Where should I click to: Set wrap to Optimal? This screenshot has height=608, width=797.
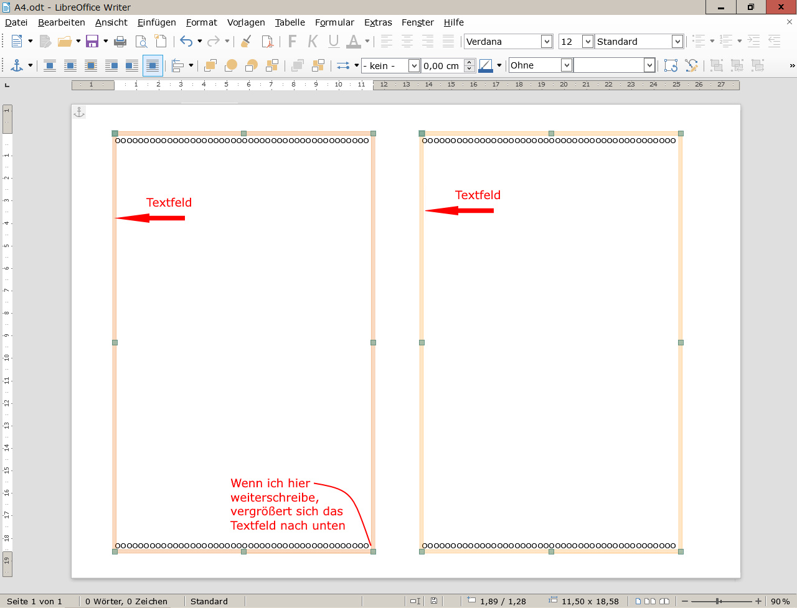pos(91,65)
